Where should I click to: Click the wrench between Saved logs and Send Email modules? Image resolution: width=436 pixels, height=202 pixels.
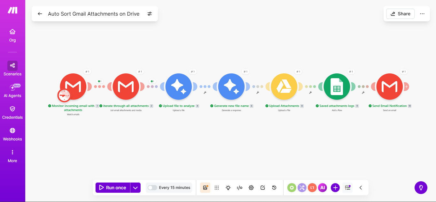point(363,93)
